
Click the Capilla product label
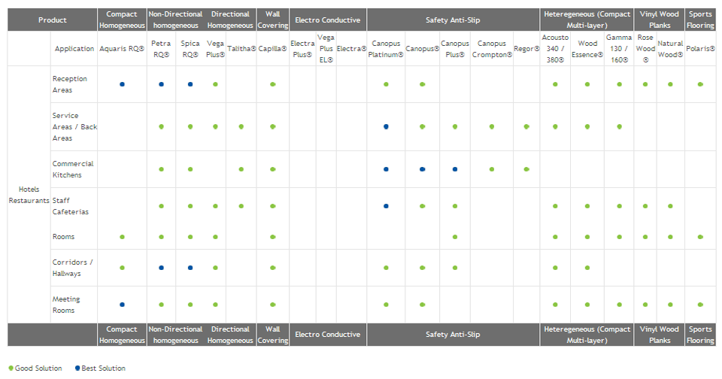coord(272,49)
